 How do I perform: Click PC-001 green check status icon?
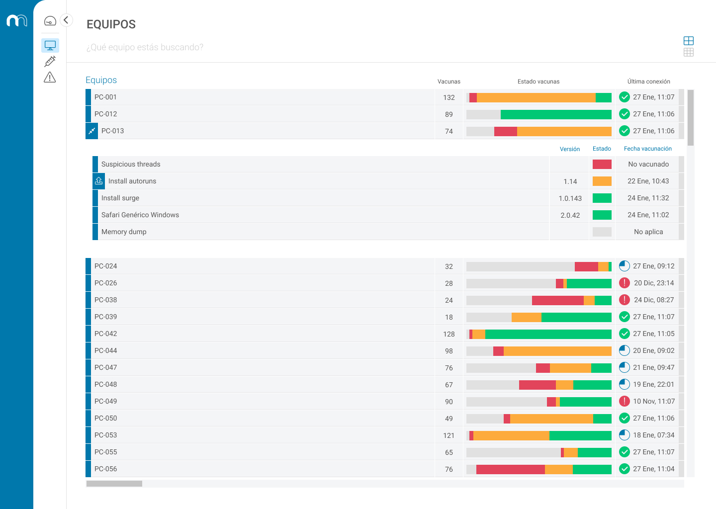click(x=625, y=97)
